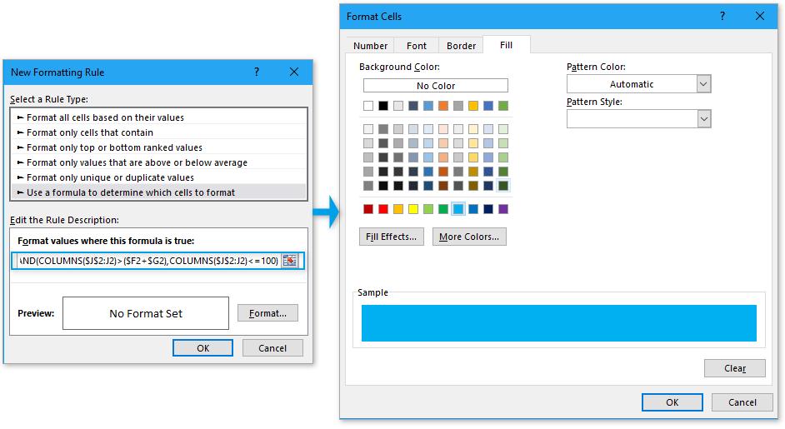Pick purple in the standard colors row
Image resolution: width=785 pixels, height=429 pixels.
503,209
